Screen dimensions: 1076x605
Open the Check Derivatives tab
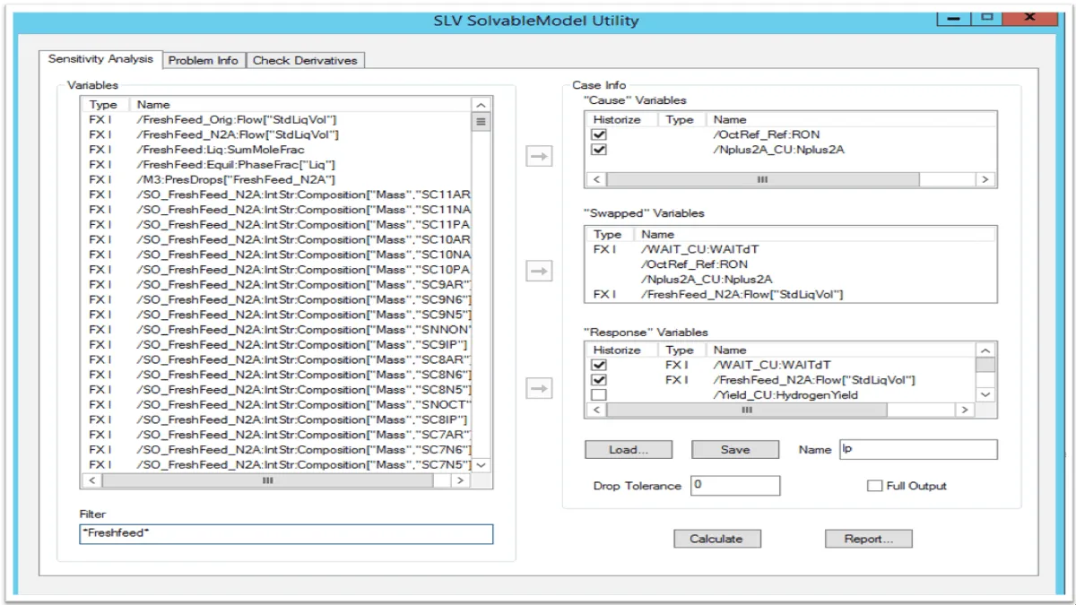[305, 60]
